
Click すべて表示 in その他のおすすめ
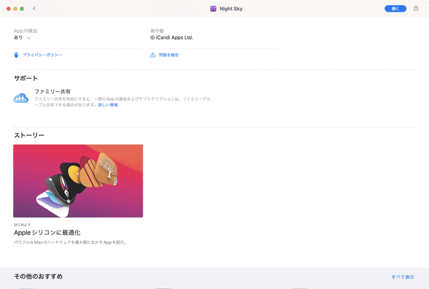(403, 277)
